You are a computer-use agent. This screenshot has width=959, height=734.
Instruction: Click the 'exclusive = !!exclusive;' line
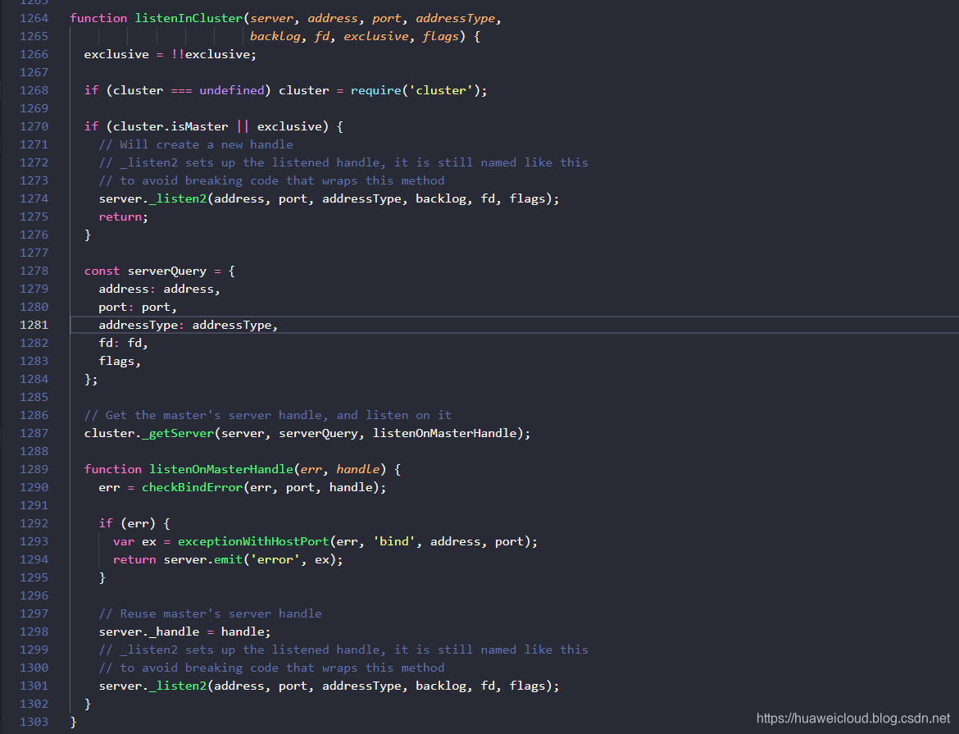coord(170,54)
